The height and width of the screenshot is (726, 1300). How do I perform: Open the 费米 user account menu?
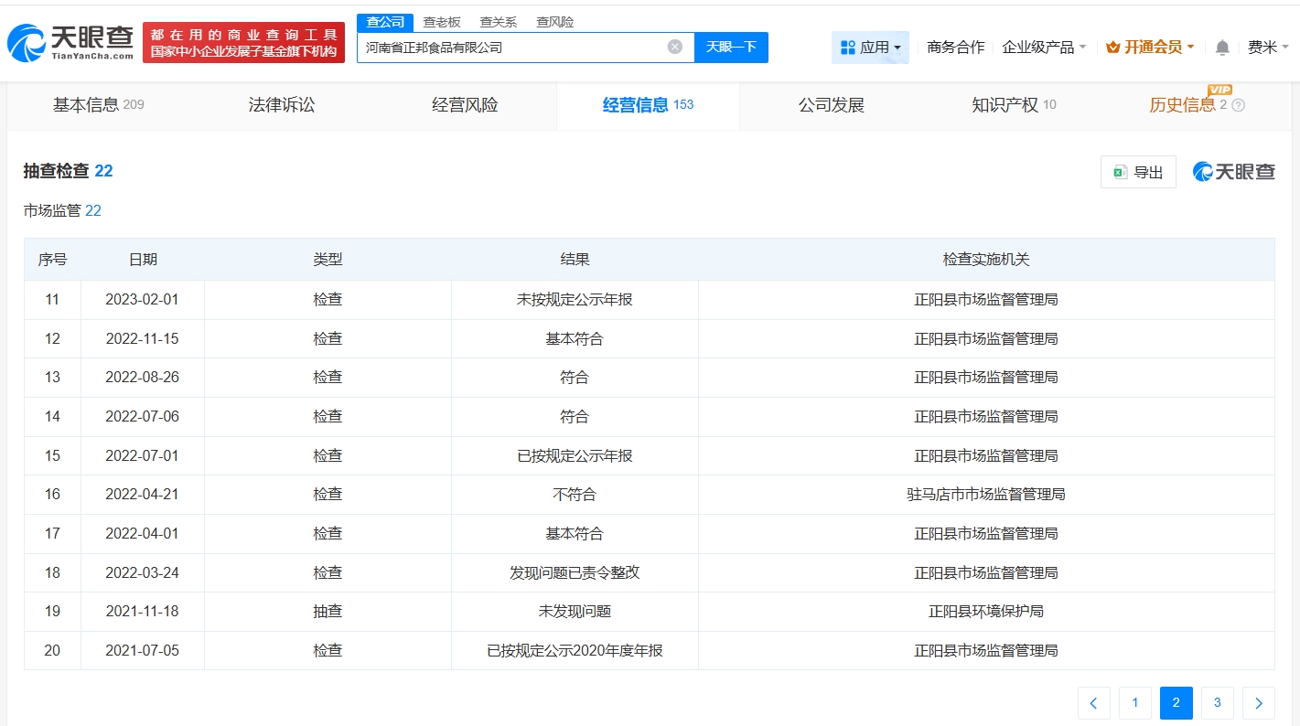click(x=1268, y=48)
